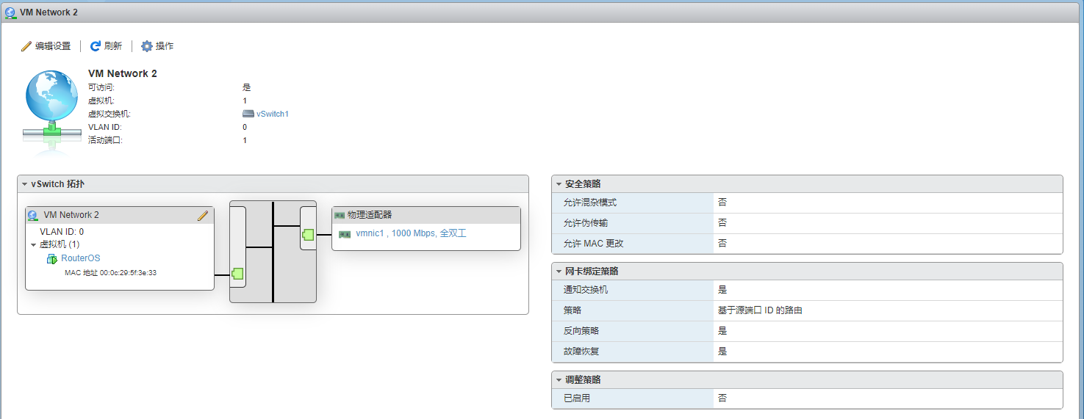Click the pencil edit icon in VM Network 2 box
1084x419 pixels.
click(203, 216)
